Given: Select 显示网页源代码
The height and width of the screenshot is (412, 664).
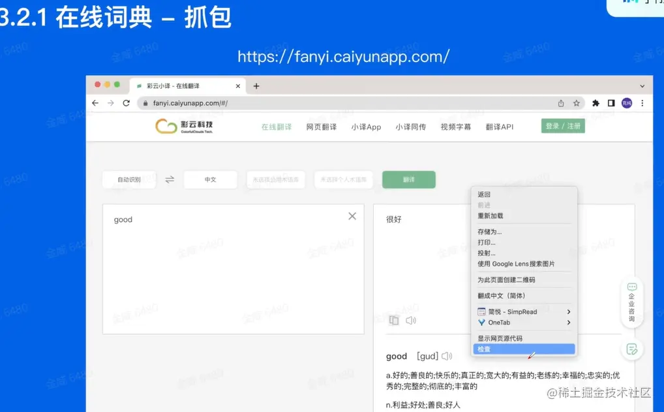Looking at the screenshot, I should click(524, 338).
